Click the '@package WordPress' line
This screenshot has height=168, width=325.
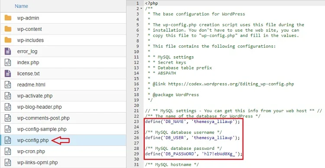176,95
